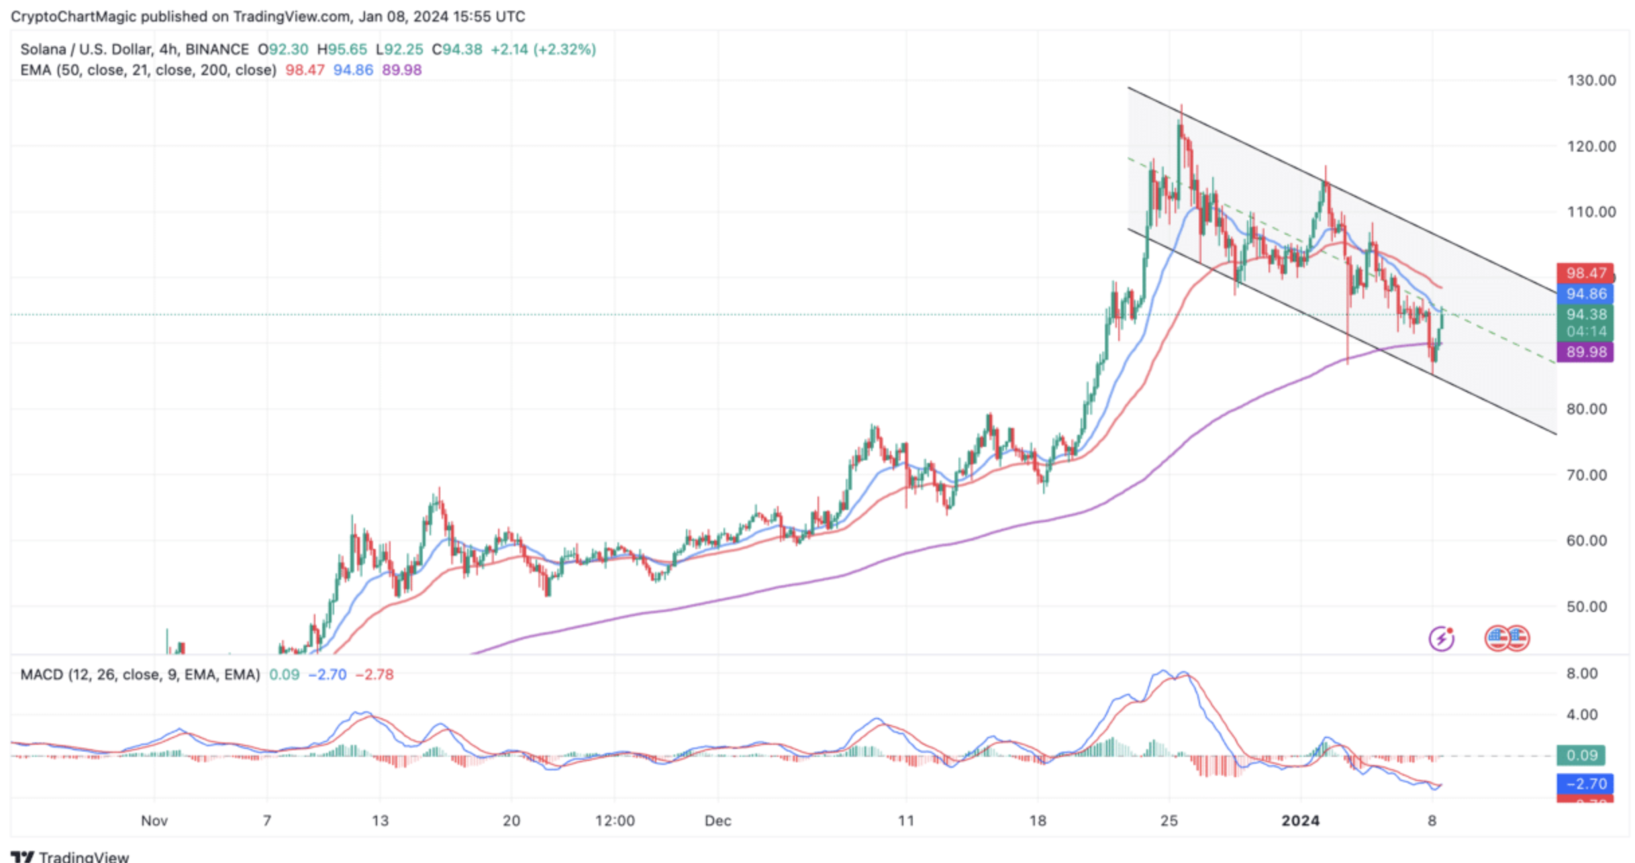Open the EMA indicator legend
1635x863 pixels.
pos(148,70)
